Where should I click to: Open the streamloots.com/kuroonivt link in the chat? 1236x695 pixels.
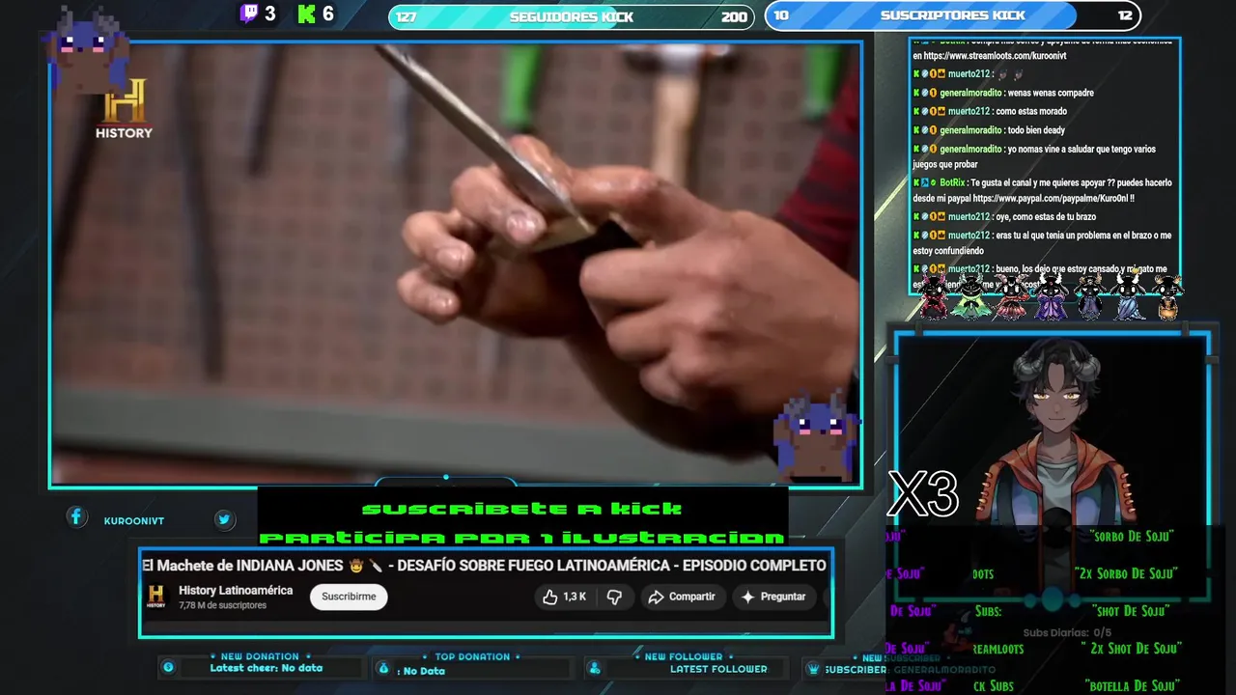point(995,56)
